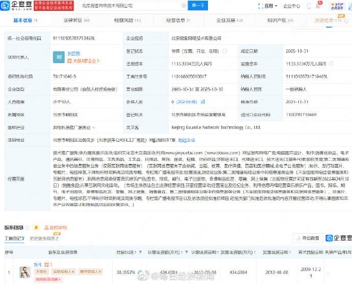352x284 pixels.
Task: Open the legal representative name link
Action: 74,54
